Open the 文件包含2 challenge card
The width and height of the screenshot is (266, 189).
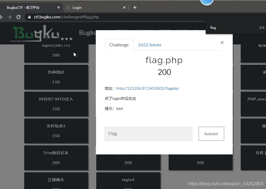(x=56, y=131)
